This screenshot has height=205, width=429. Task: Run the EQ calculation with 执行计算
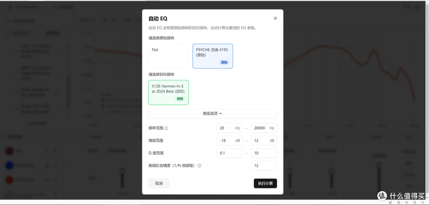(x=265, y=184)
